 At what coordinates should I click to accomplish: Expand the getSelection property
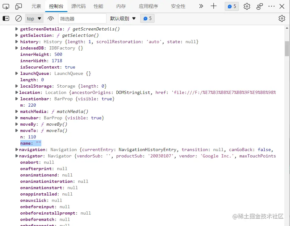coord(17,35)
